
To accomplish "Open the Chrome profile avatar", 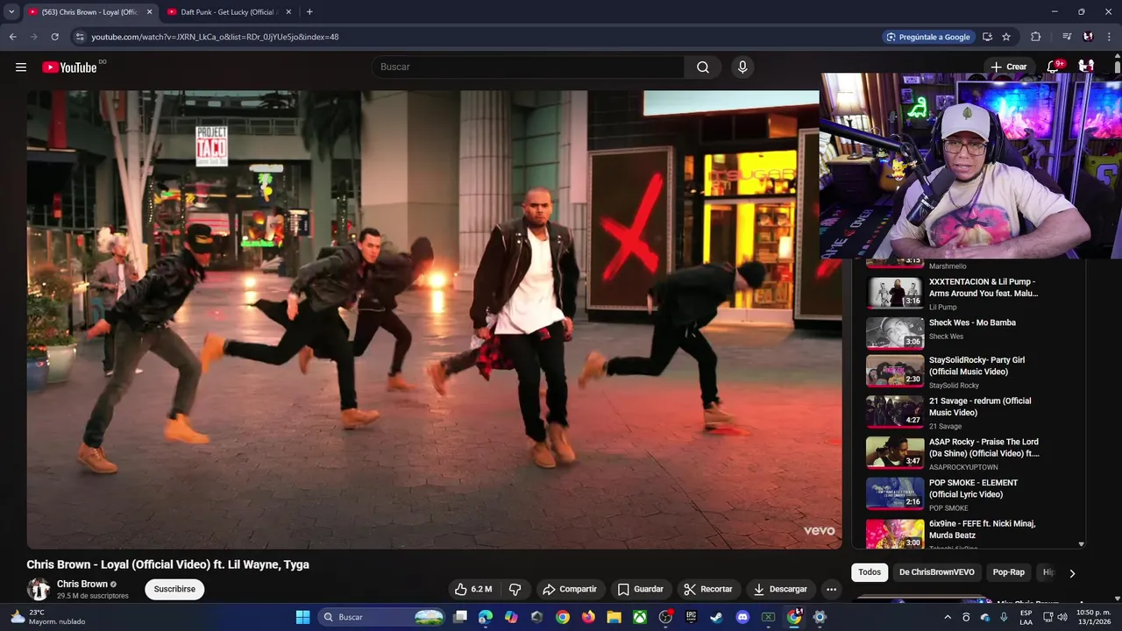I will (1088, 37).
